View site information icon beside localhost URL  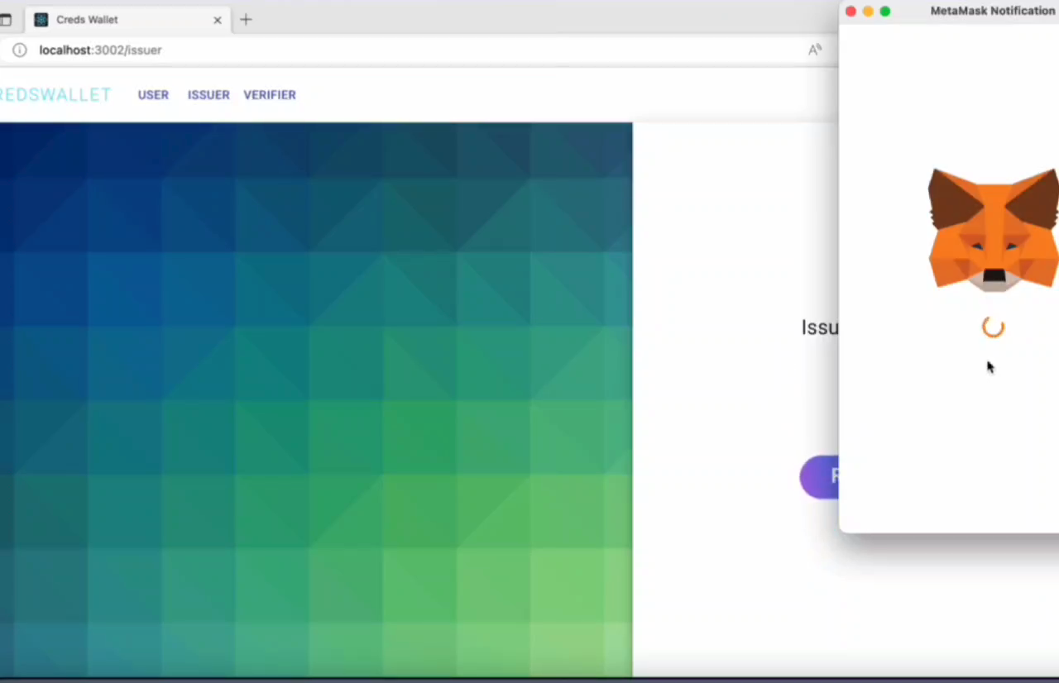pyautogui.click(x=20, y=50)
